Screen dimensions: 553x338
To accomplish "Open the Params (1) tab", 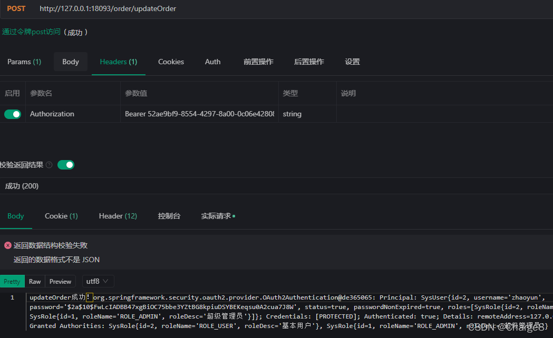I will coord(24,62).
